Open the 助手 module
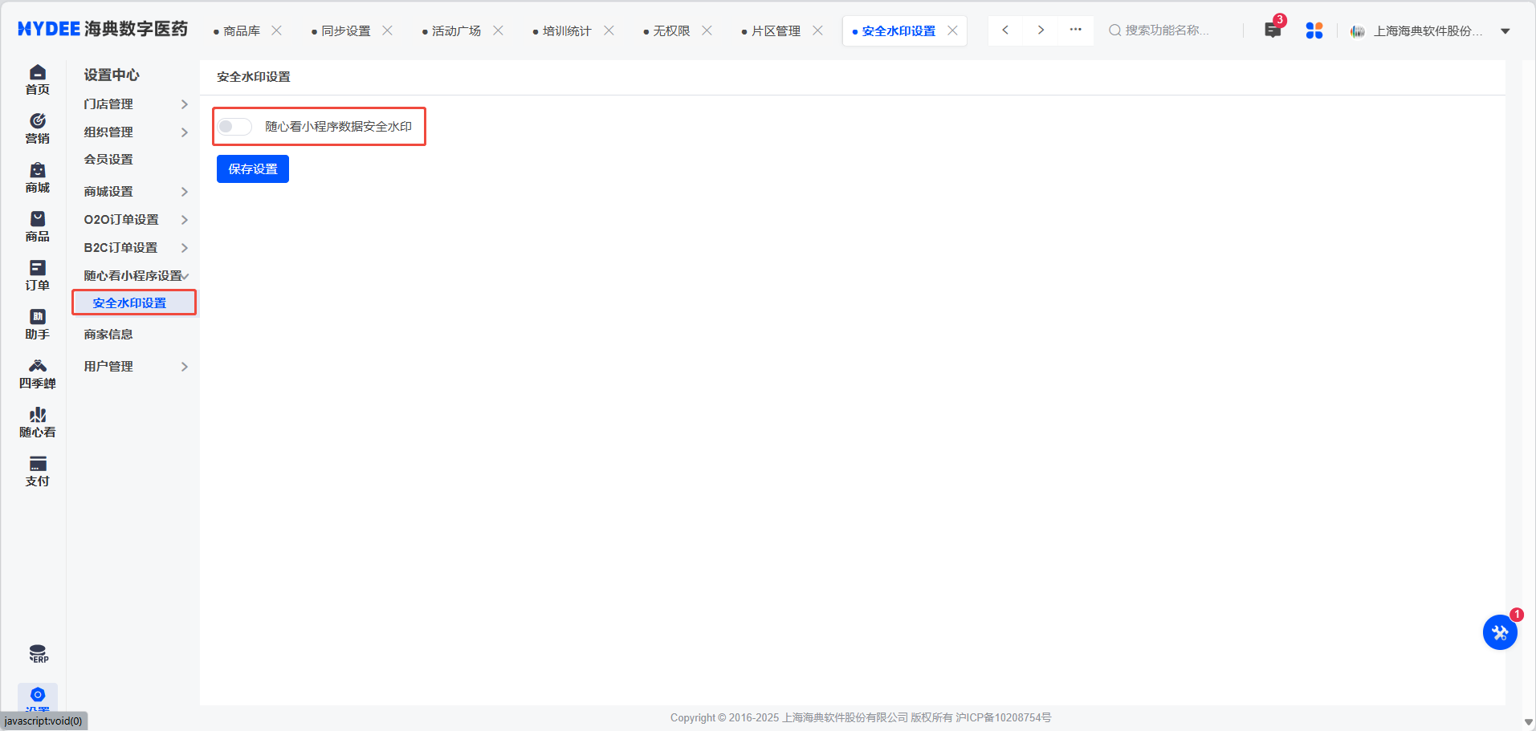The height and width of the screenshot is (731, 1536). click(x=37, y=323)
